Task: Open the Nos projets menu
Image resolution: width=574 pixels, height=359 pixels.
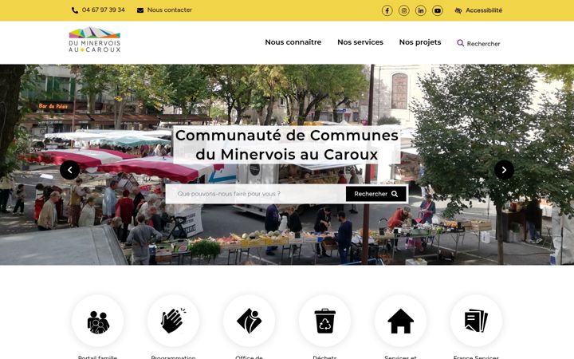Action: (x=420, y=42)
